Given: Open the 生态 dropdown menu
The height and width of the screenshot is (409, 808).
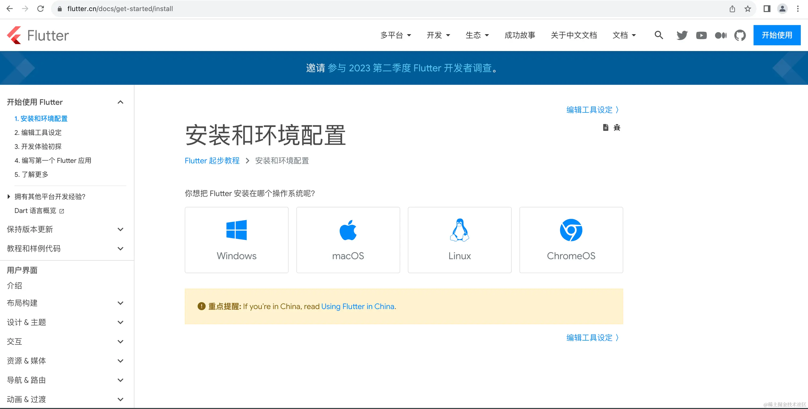Looking at the screenshot, I should (x=477, y=35).
